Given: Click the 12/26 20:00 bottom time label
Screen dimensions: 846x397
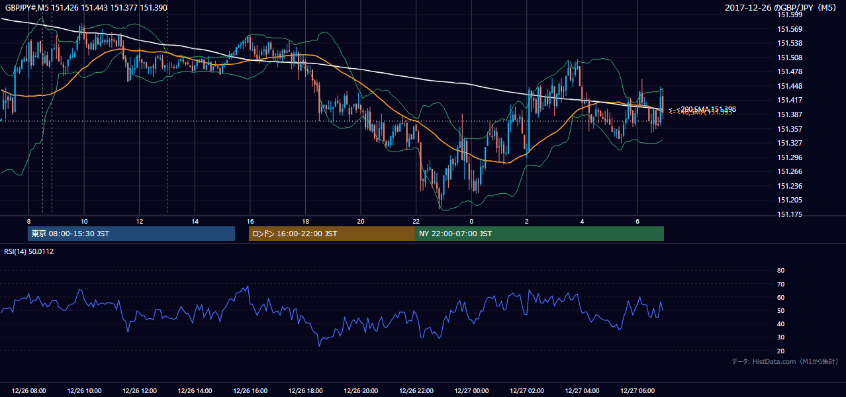Looking at the screenshot, I should pos(361,391).
